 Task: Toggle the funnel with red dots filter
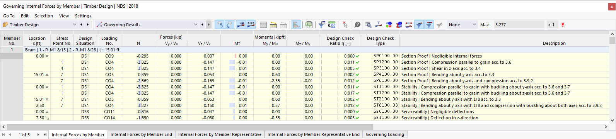[x=429, y=25]
